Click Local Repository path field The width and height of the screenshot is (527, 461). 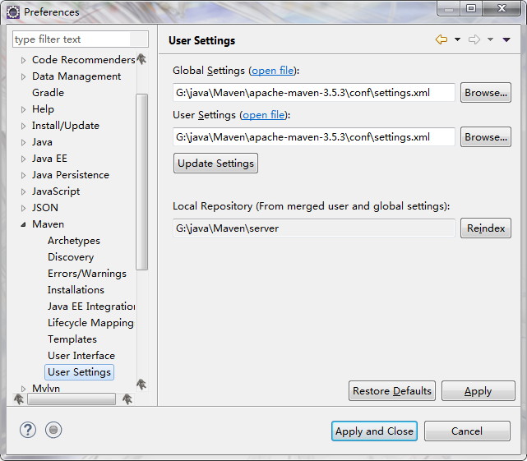coord(314,228)
